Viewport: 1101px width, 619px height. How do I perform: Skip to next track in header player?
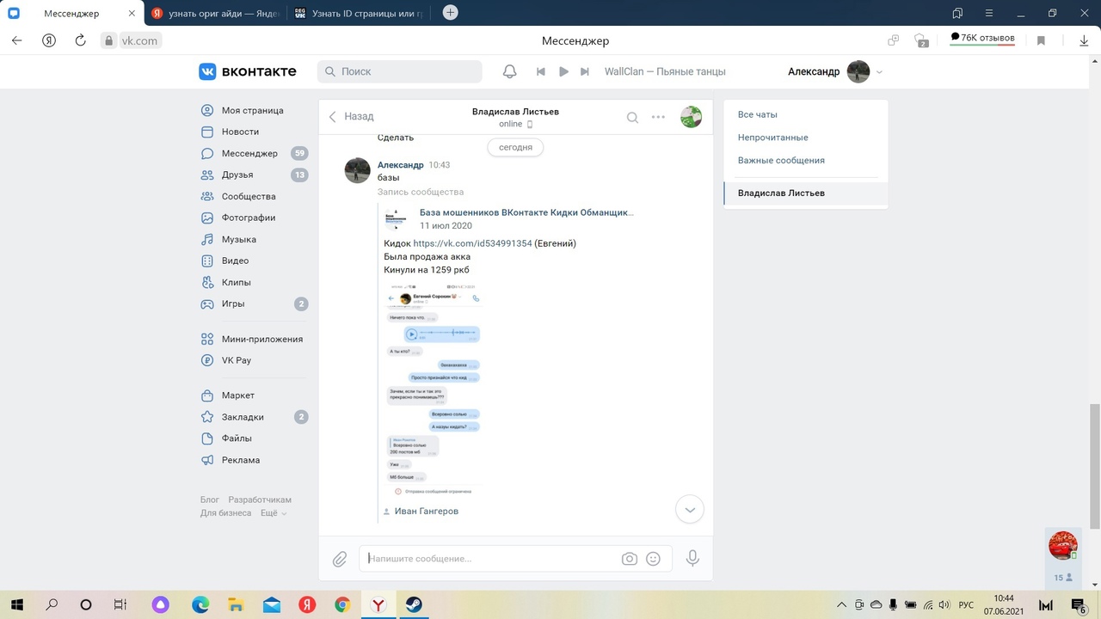click(x=585, y=71)
